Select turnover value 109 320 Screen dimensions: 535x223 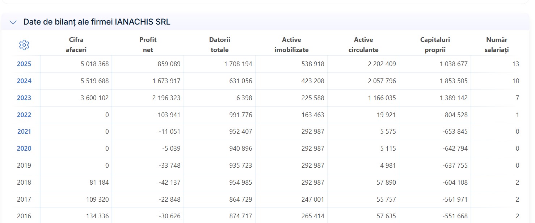click(97, 199)
